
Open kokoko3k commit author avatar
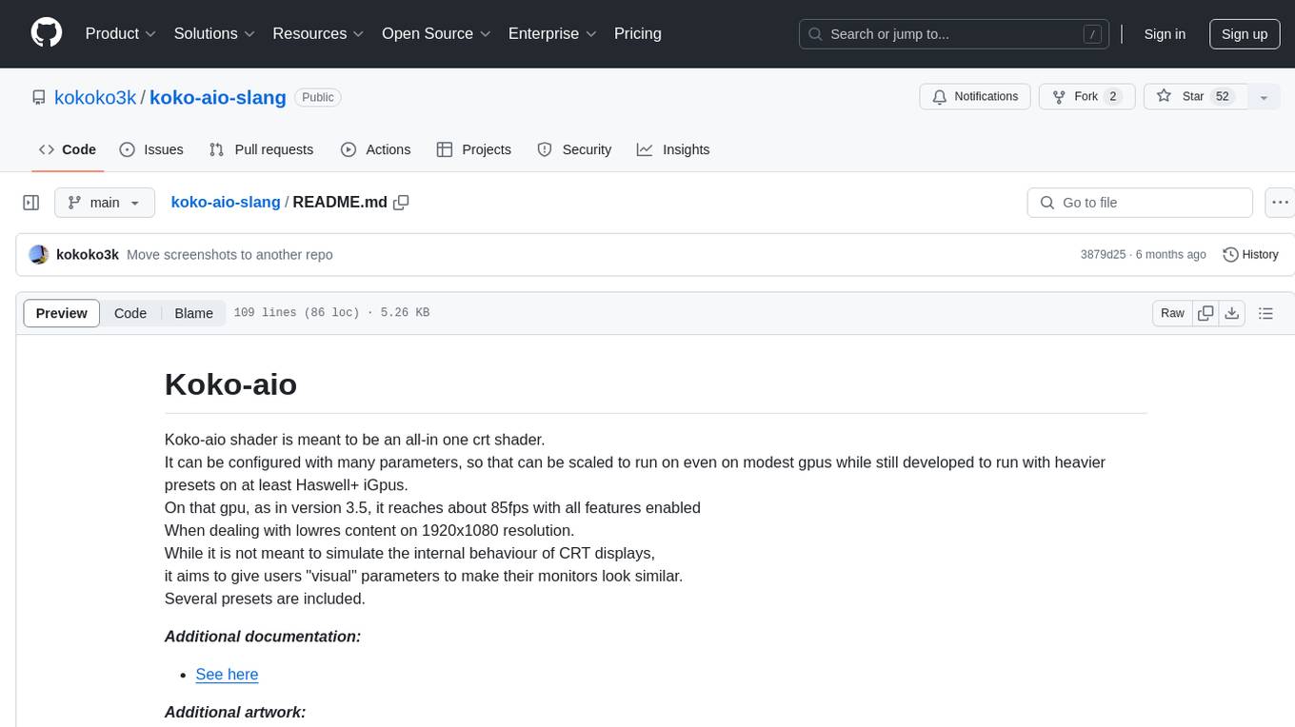pyautogui.click(x=39, y=254)
